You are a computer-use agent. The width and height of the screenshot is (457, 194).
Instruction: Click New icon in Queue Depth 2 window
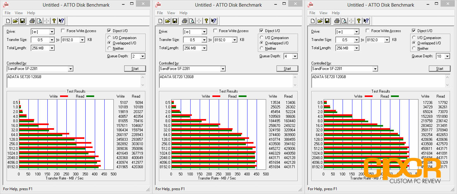click(x=8, y=21)
